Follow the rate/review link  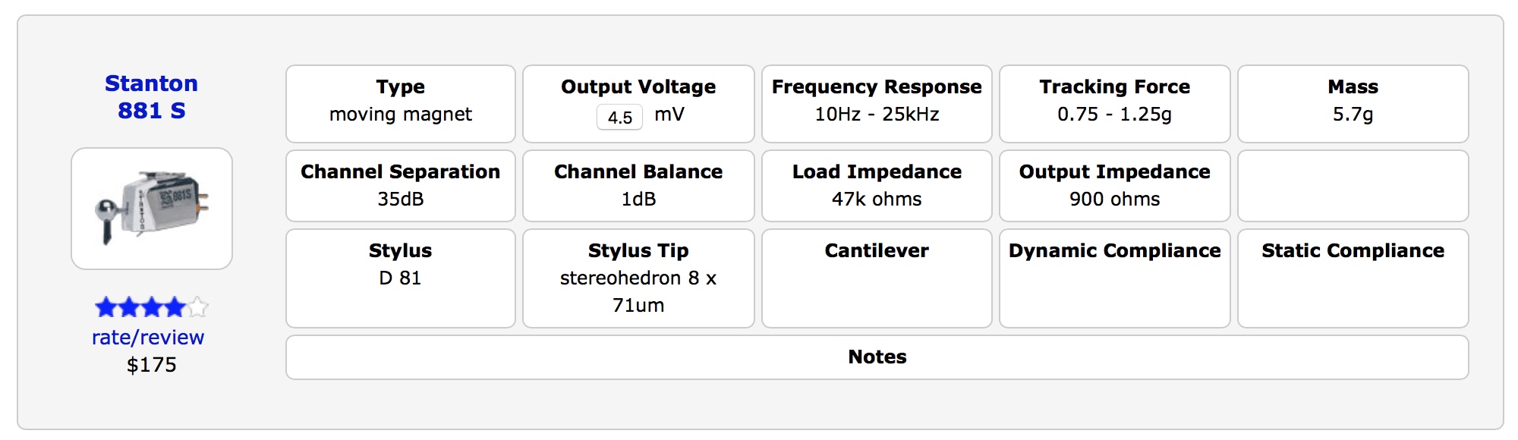[148, 338]
